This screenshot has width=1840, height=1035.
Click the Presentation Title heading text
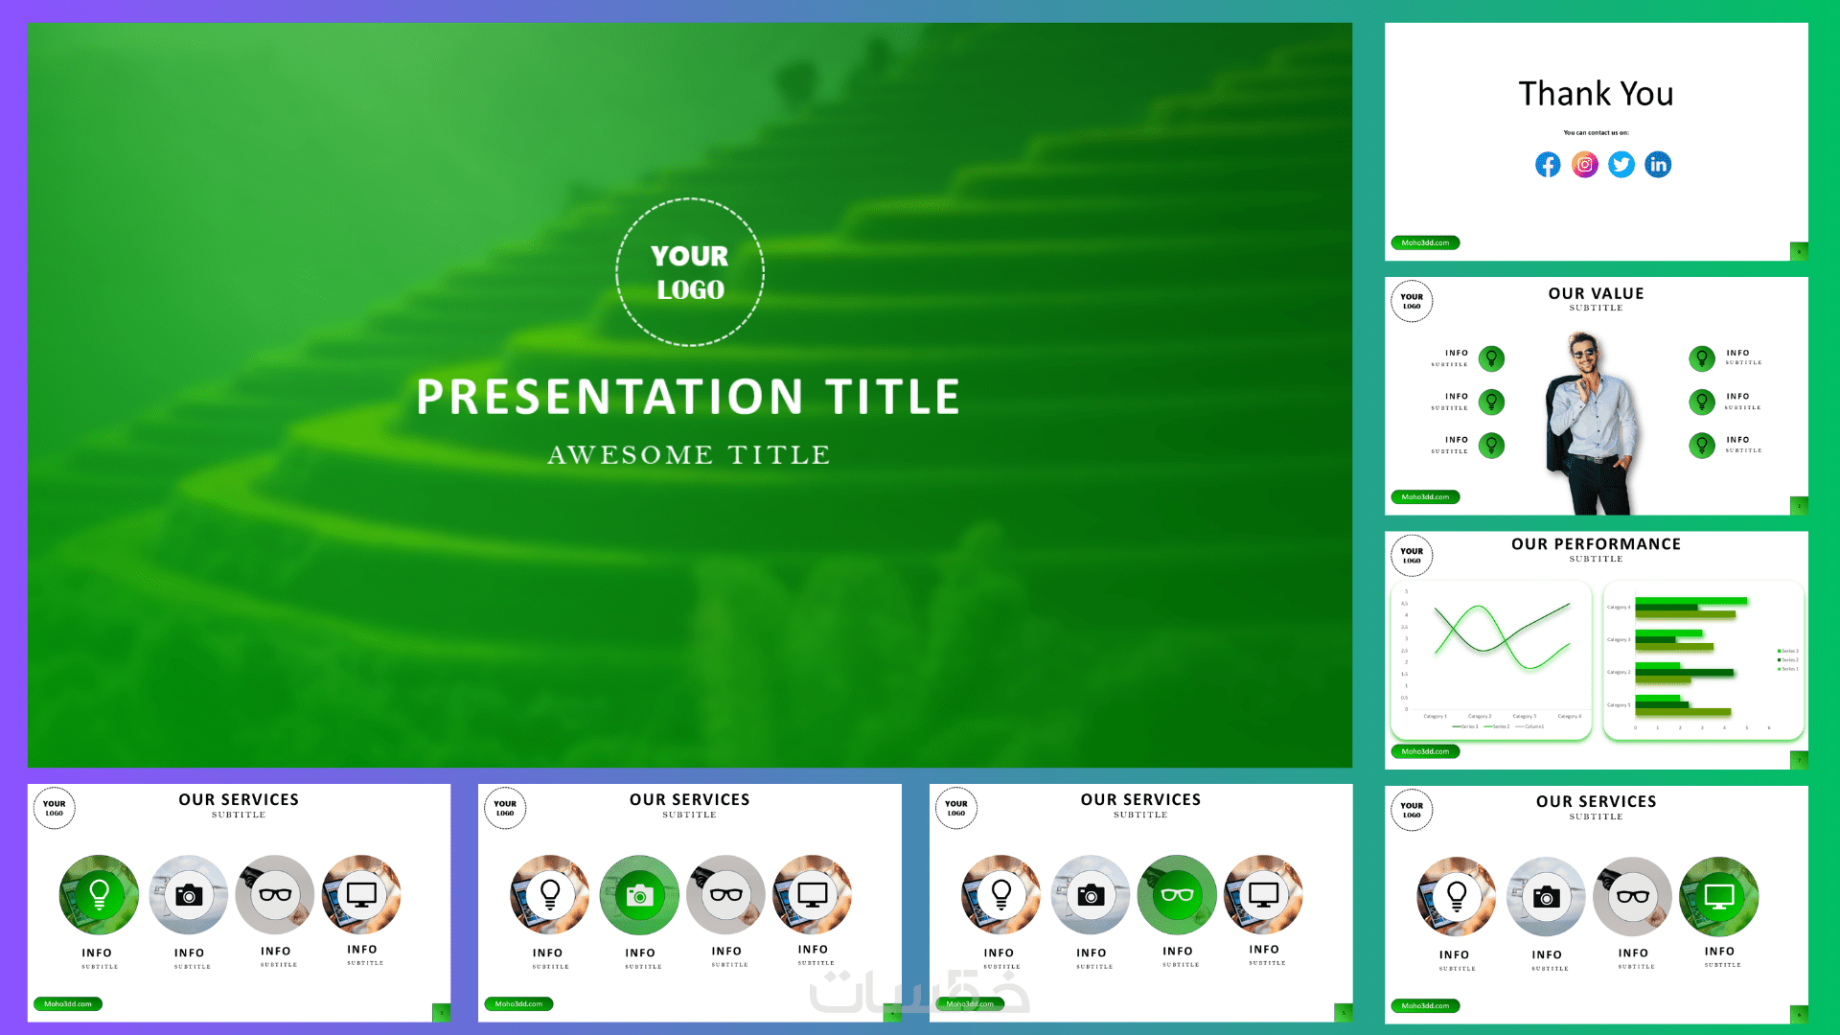689,397
